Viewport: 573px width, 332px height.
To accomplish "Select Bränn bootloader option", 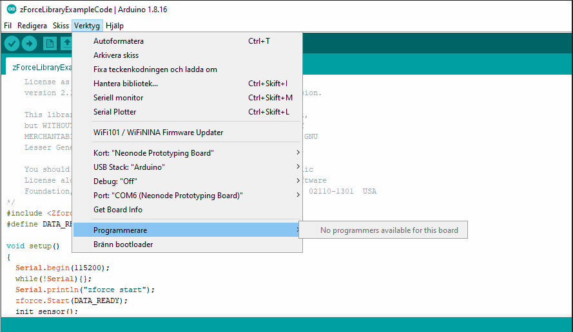I will [x=123, y=244].
